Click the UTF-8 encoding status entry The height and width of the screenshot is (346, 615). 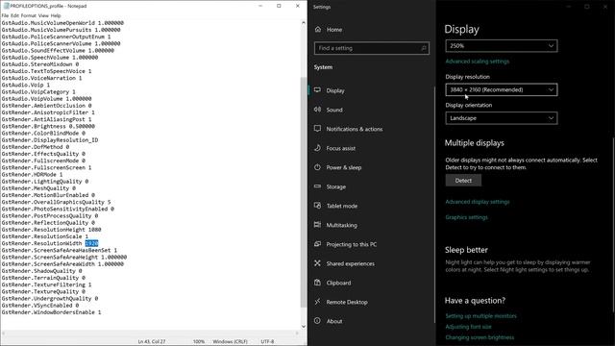tap(267, 342)
